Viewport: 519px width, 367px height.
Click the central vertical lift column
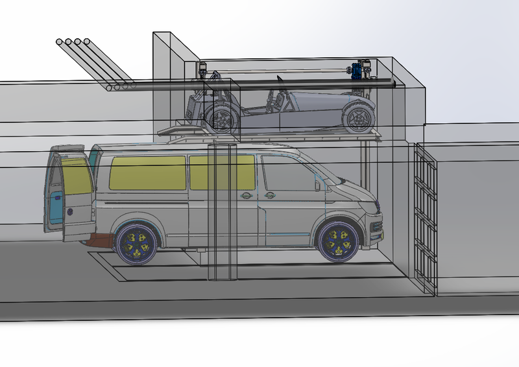pyautogui.click(x=220, y=211)
